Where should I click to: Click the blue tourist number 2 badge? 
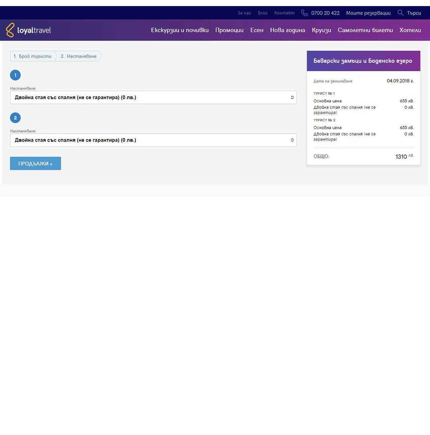click(x=15, y=118)
